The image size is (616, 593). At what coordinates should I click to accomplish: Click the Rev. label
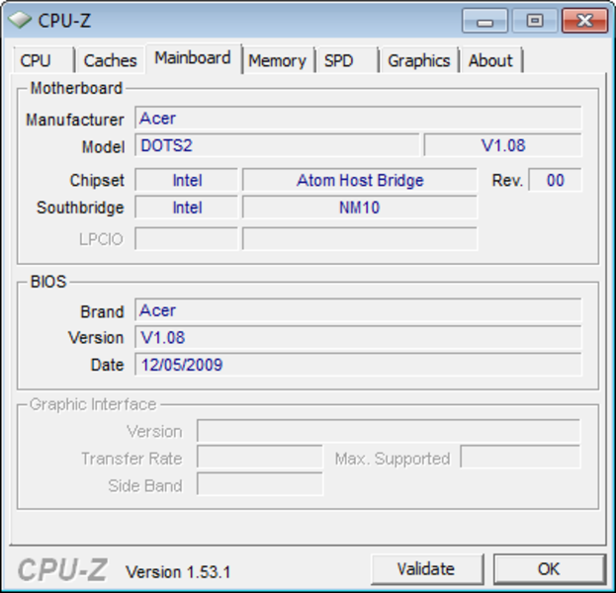[507, 181]
